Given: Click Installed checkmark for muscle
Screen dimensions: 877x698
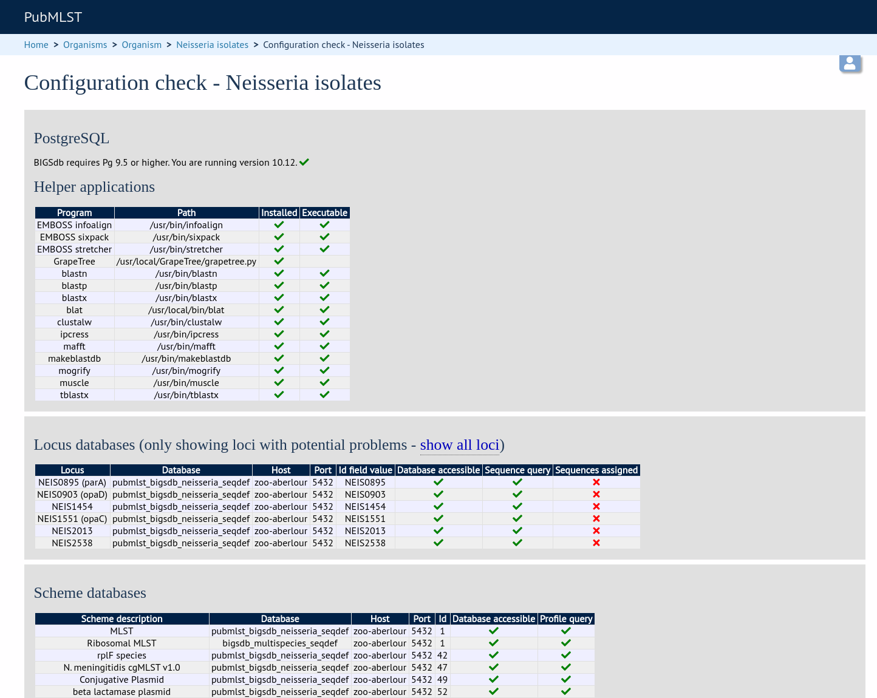Looking at the screenshot, I should (x=279, y=382).
